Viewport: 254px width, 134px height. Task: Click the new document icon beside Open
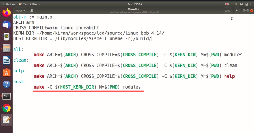click(x=32, y=11)
